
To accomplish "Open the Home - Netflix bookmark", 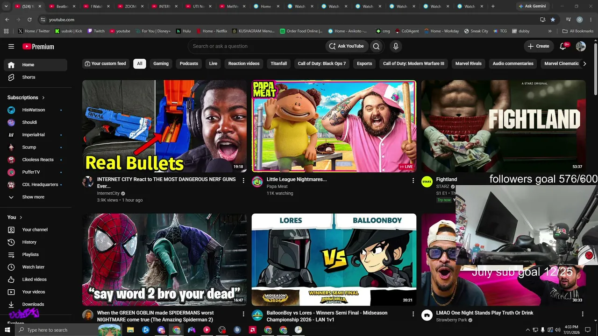I will [x=211, y=31].
